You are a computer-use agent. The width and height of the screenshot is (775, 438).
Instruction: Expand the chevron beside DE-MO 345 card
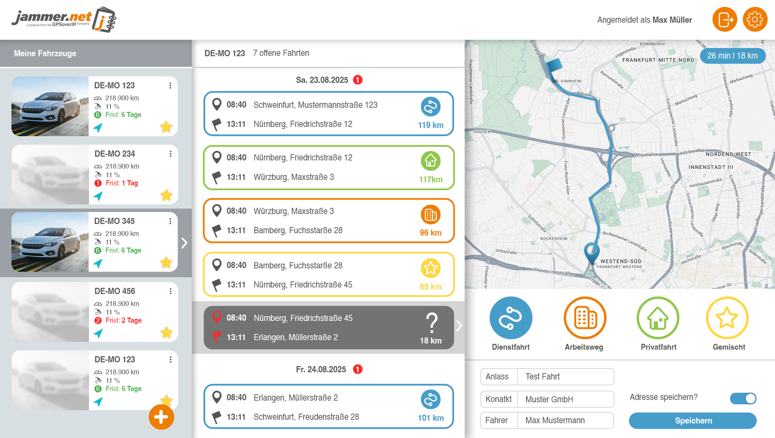coord(184,243)
